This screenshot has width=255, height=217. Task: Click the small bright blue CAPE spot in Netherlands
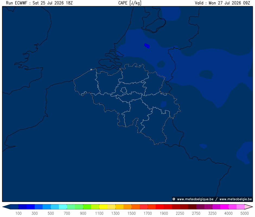[147, 46]
